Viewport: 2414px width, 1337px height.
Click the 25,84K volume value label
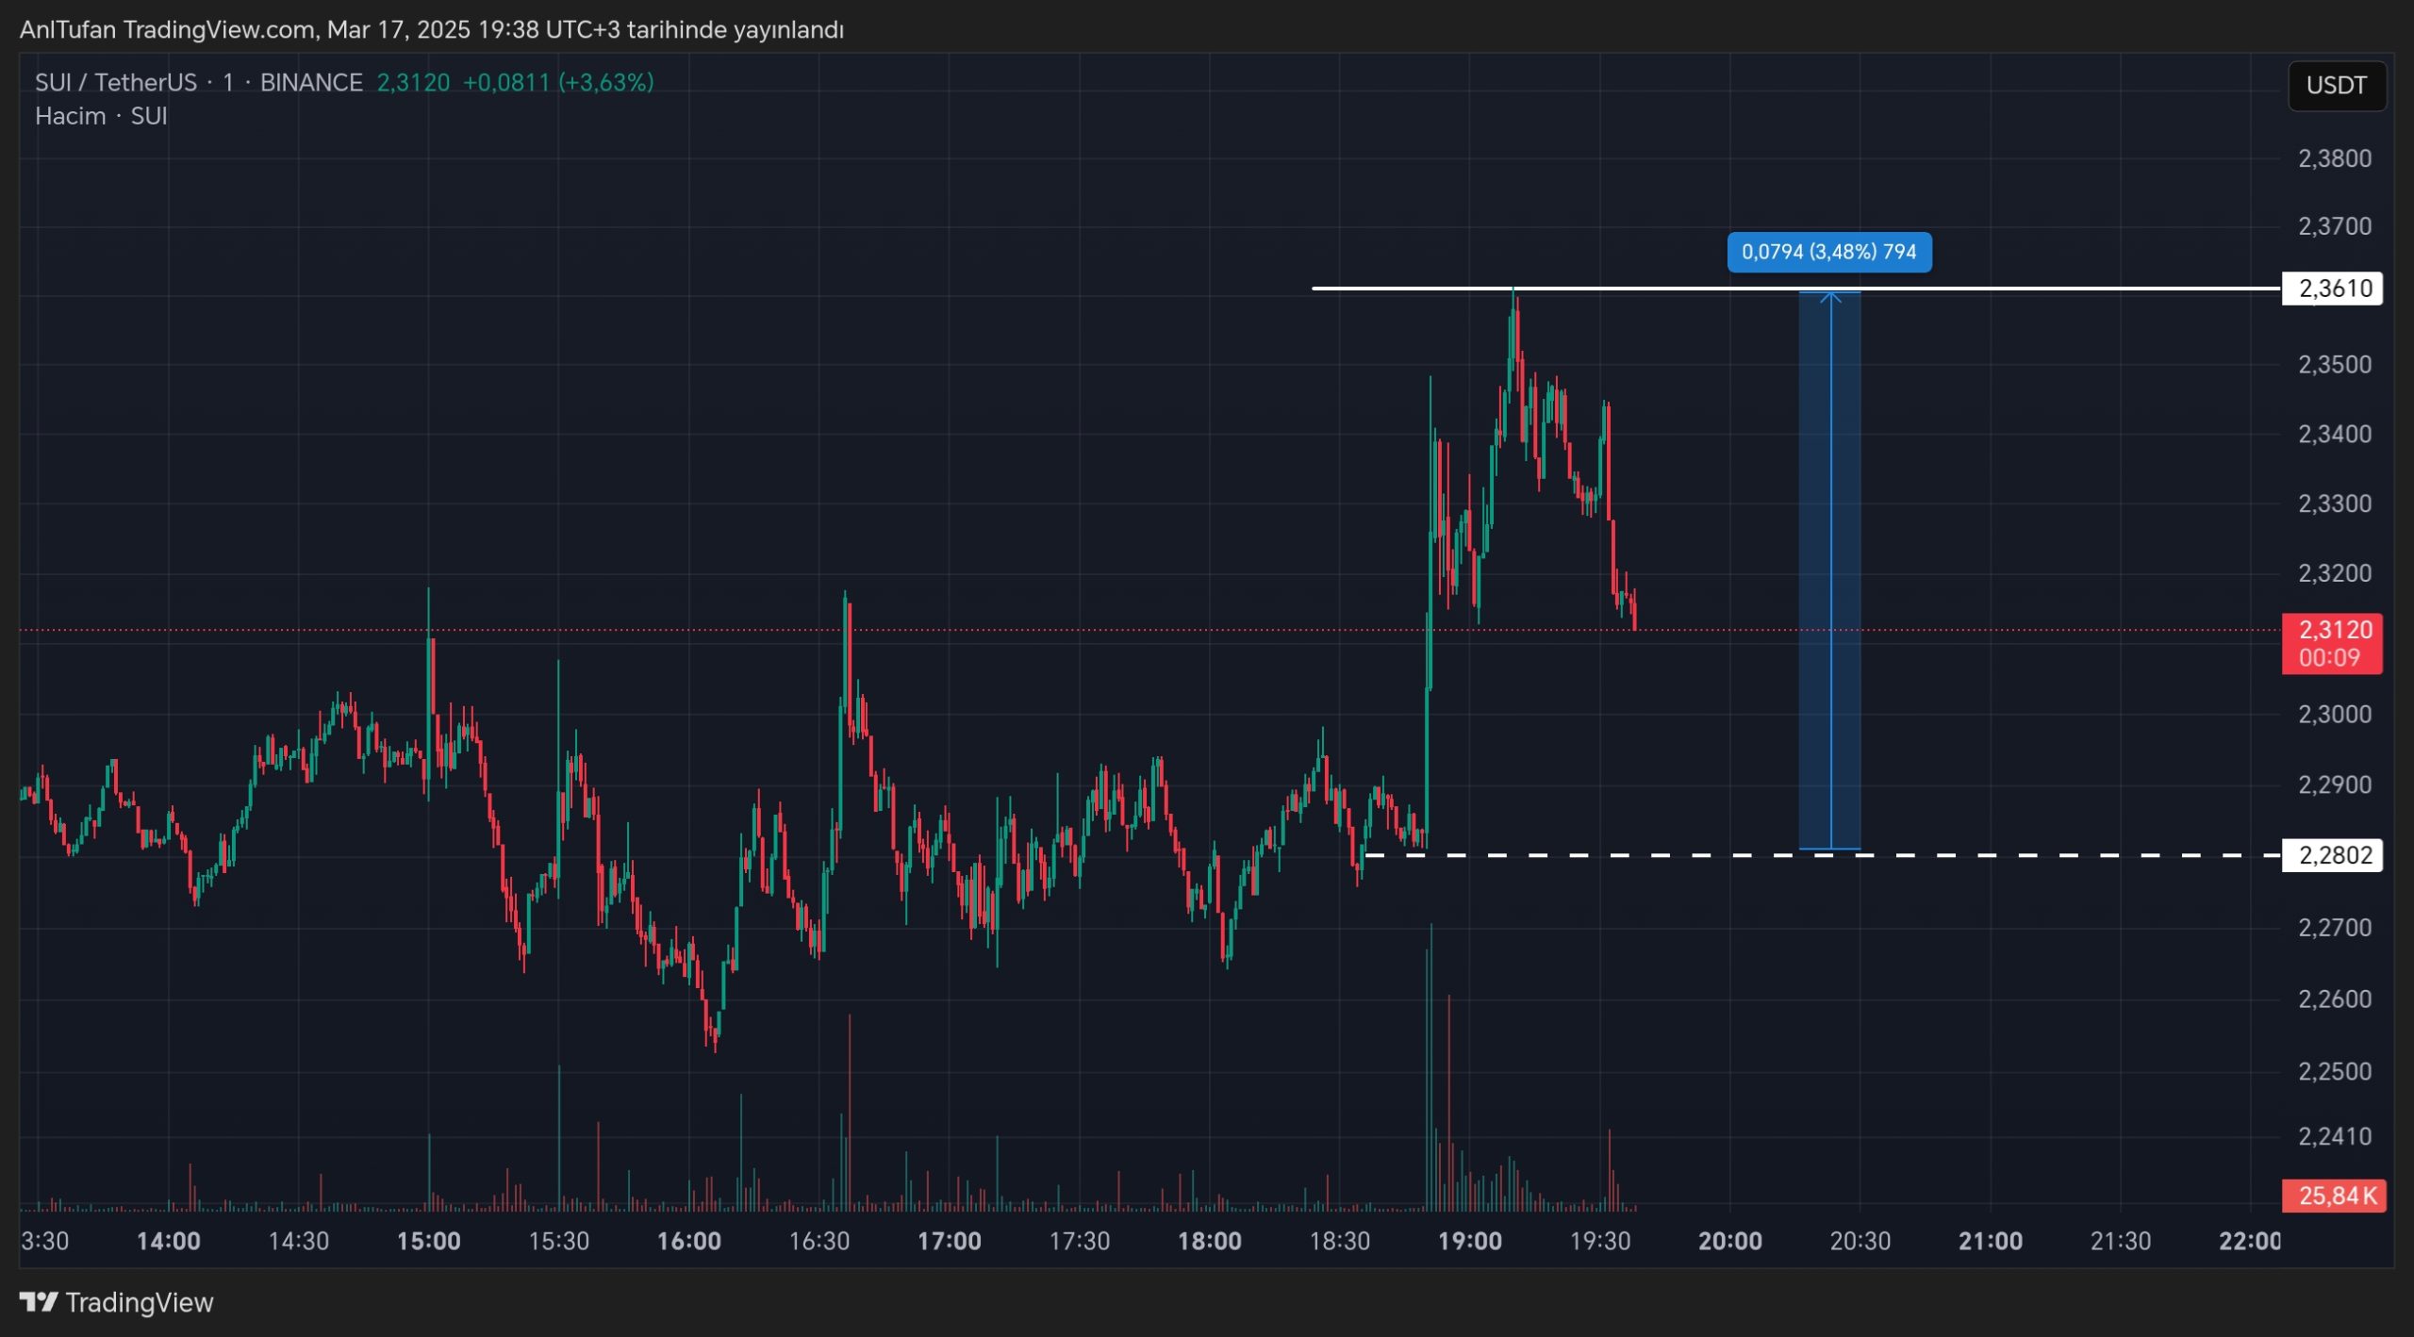coord(2333,1196)
